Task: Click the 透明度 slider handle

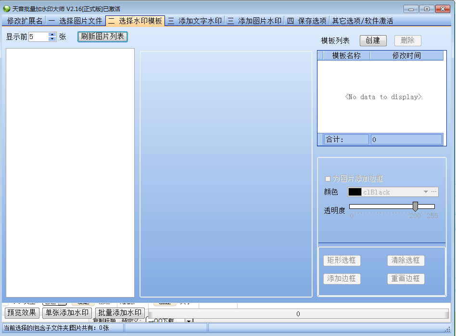Action: 415,207
